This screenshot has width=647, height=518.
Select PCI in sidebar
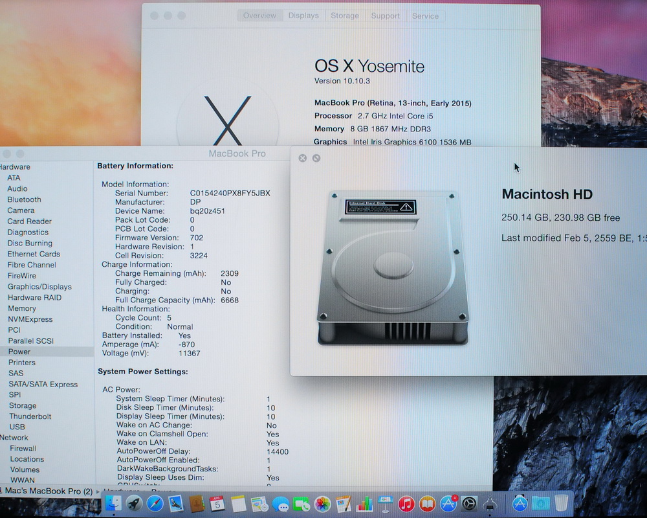coord(14,330)
